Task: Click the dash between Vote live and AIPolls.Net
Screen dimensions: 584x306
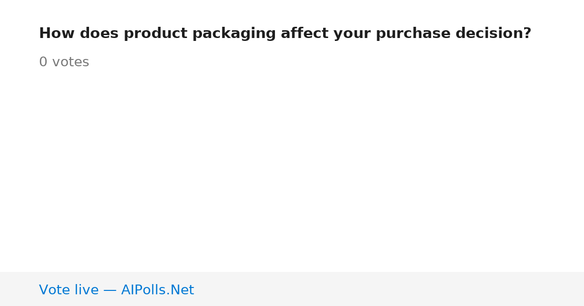Action: tap(110, 290)
